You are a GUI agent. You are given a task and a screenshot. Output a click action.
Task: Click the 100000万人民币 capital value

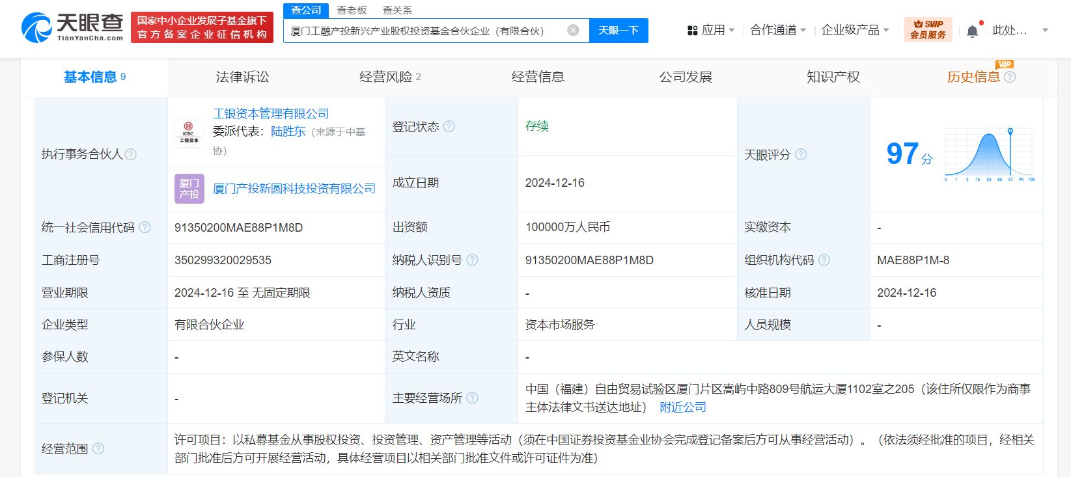click(x=568, y=227)
